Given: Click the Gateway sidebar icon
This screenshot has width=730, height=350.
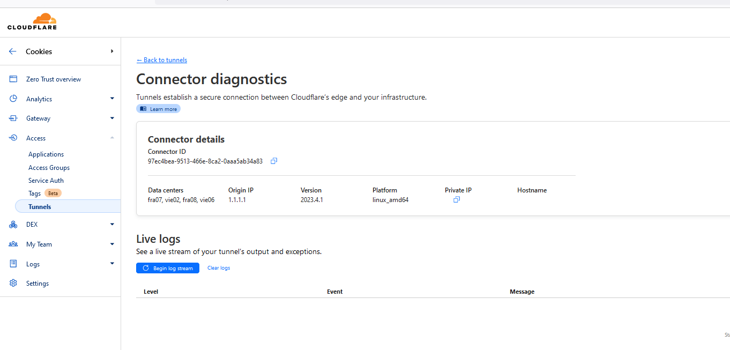Looking at the screenshot, I should [13, 118].
